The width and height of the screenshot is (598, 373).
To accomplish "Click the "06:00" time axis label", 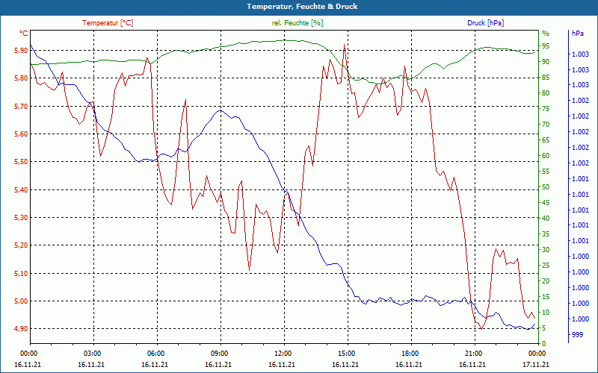I will click(x=157, y=354).
